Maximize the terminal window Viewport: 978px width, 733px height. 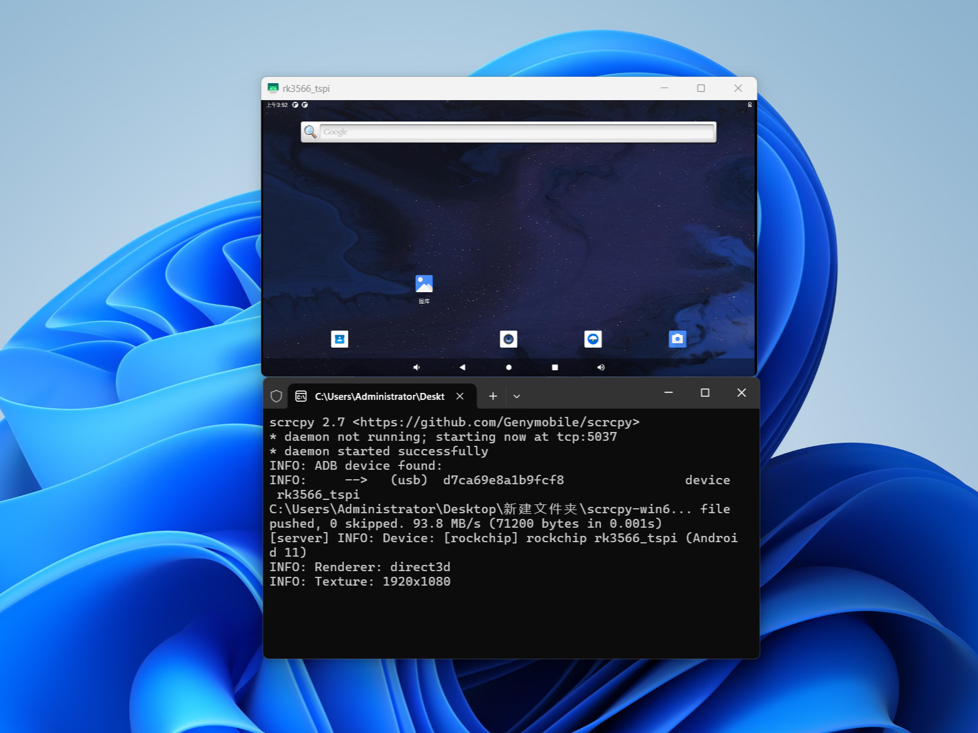click(705, 392)
